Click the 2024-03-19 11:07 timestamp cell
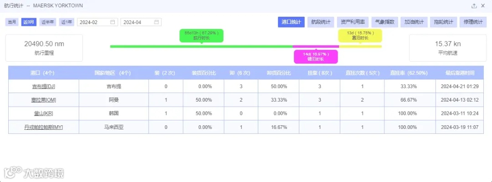The image size is (492, 182). (x=460, y=127)
